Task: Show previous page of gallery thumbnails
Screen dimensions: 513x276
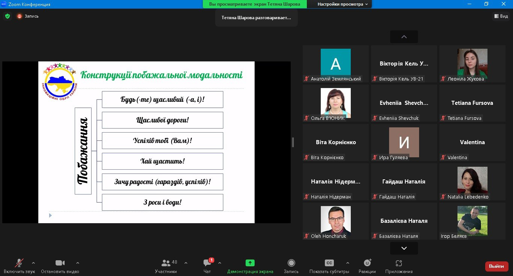Action: click(x=404, y=37)
